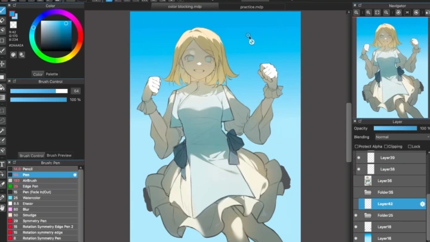Switch to the Palette tab
This screenshot has height=242, width=430.
53,75
